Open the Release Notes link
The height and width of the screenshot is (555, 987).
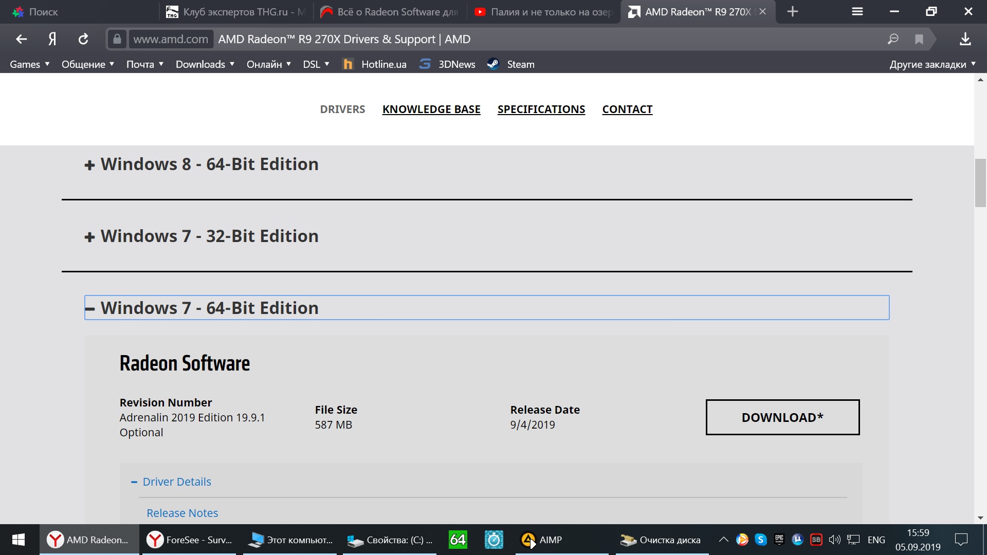(x=182, y=513)
